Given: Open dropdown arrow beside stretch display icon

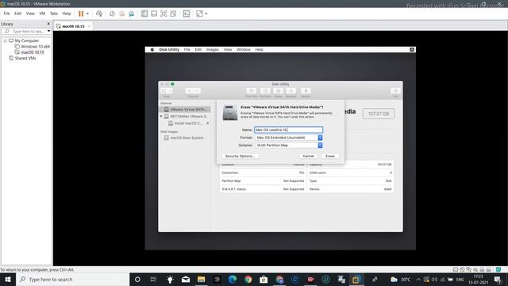Looking at the screenshot, I should click(x=206, y=14).
